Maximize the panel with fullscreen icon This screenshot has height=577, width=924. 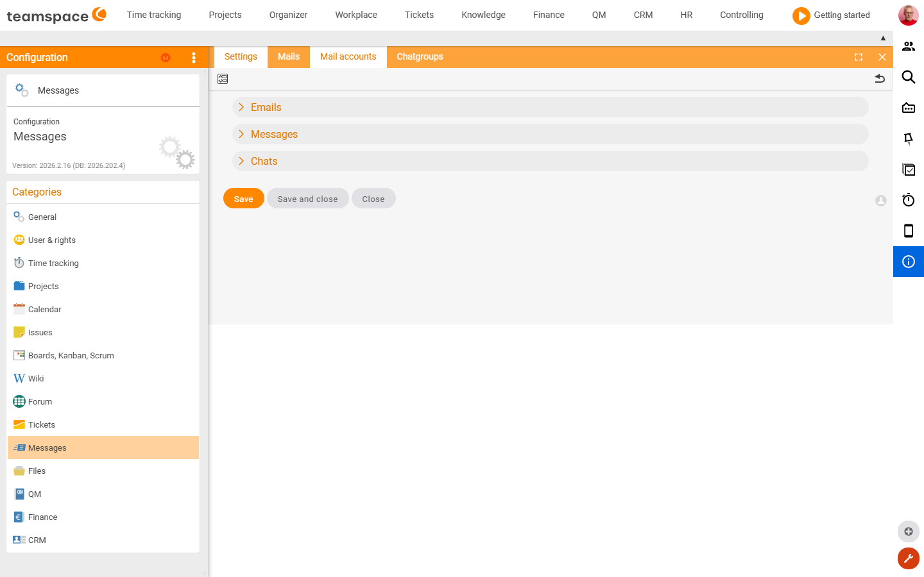859,57
